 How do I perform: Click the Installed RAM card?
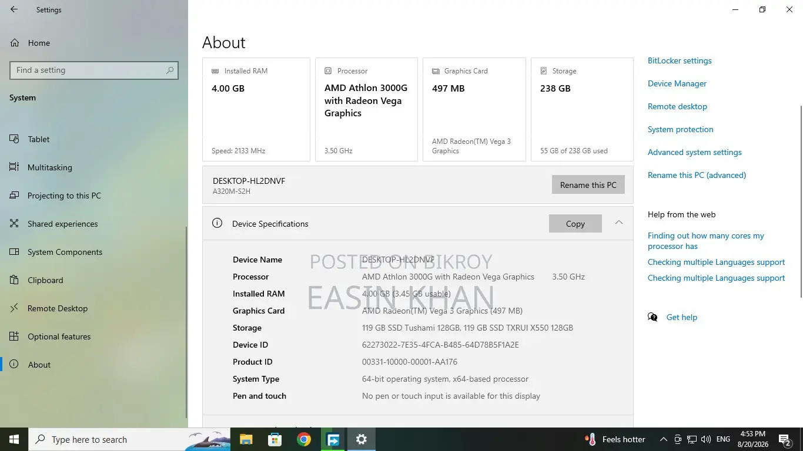[256, 109]
